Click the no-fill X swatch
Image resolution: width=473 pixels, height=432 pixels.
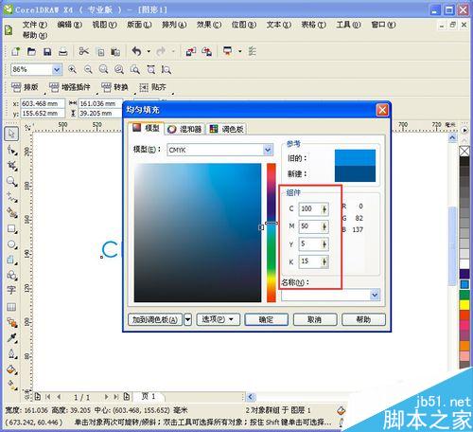point(464,152)
